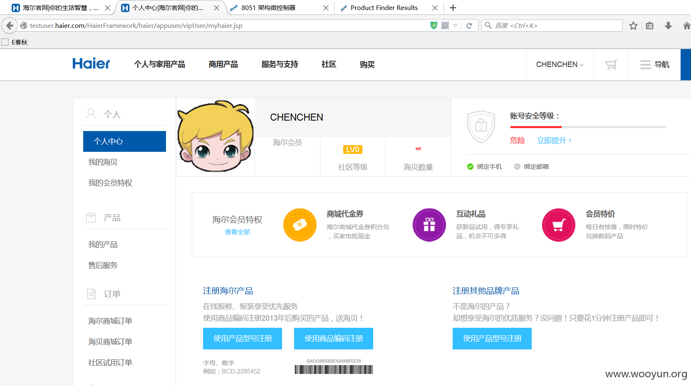The image size is (691, 386).
Task: Open 社区试用订单 in the sidebar
Action: [110, 363]
